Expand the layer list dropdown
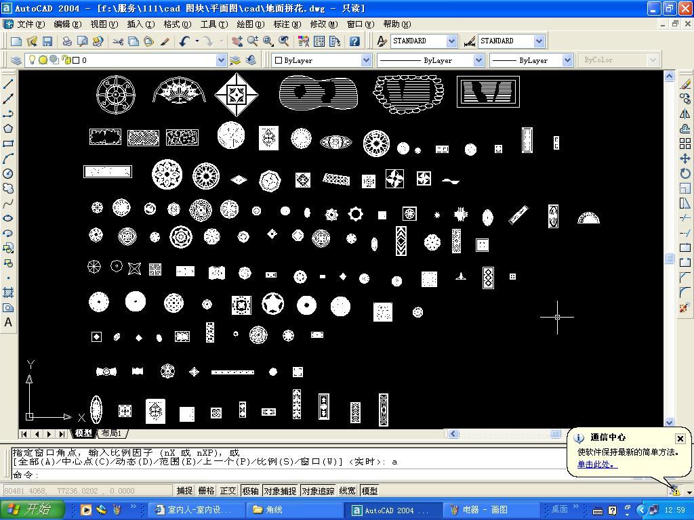694x520 pixels. [x=221, y=60]
